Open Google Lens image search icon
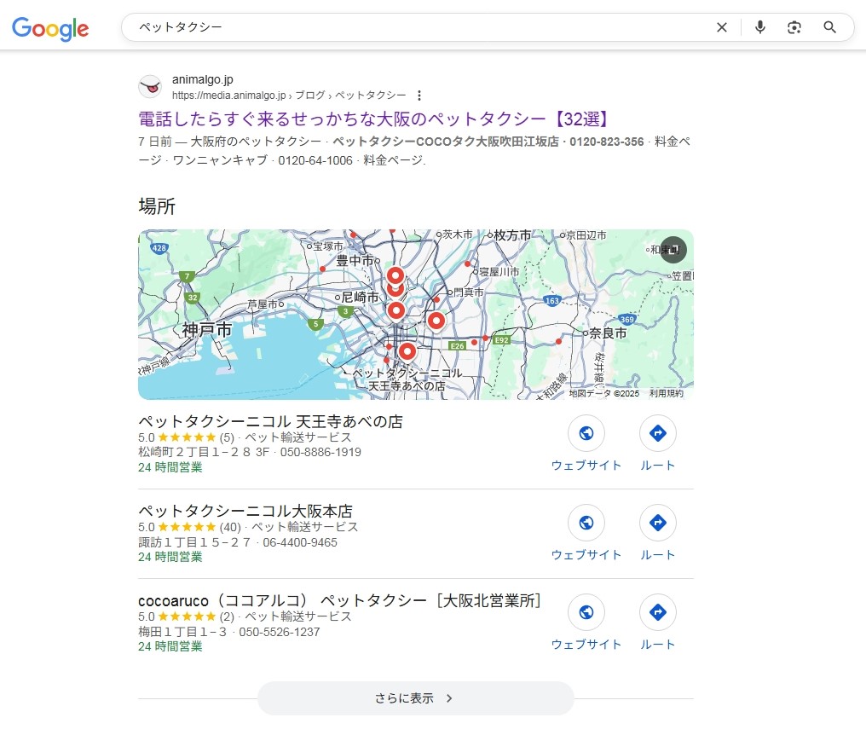Image resolution: width=866 pixels, height=735 pixels. (x=794, y=27)
